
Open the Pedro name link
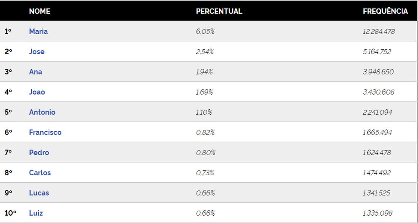point(39,152)
